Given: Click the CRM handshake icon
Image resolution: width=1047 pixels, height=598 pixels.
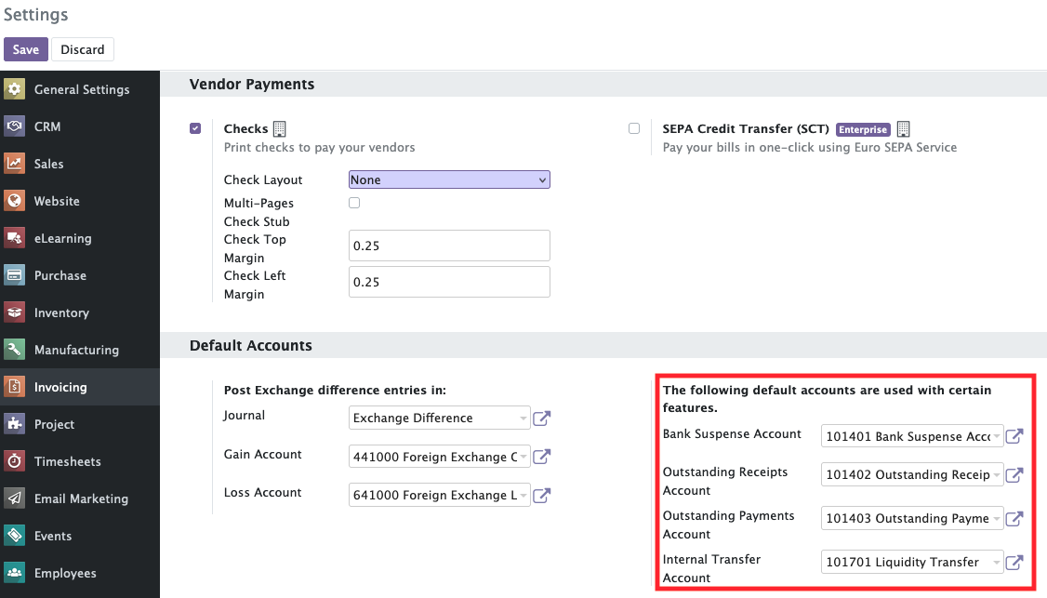Looking at the screenshot, I should 14,126.
